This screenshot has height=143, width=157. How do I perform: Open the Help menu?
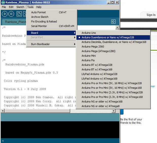click(x=39, y=7)
